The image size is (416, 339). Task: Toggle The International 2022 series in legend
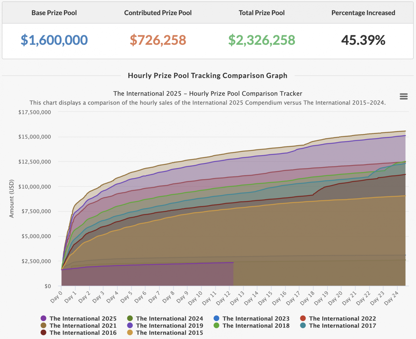338,318
